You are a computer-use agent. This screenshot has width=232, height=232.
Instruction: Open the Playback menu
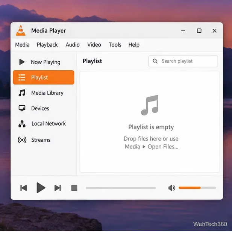coord(47,45)
